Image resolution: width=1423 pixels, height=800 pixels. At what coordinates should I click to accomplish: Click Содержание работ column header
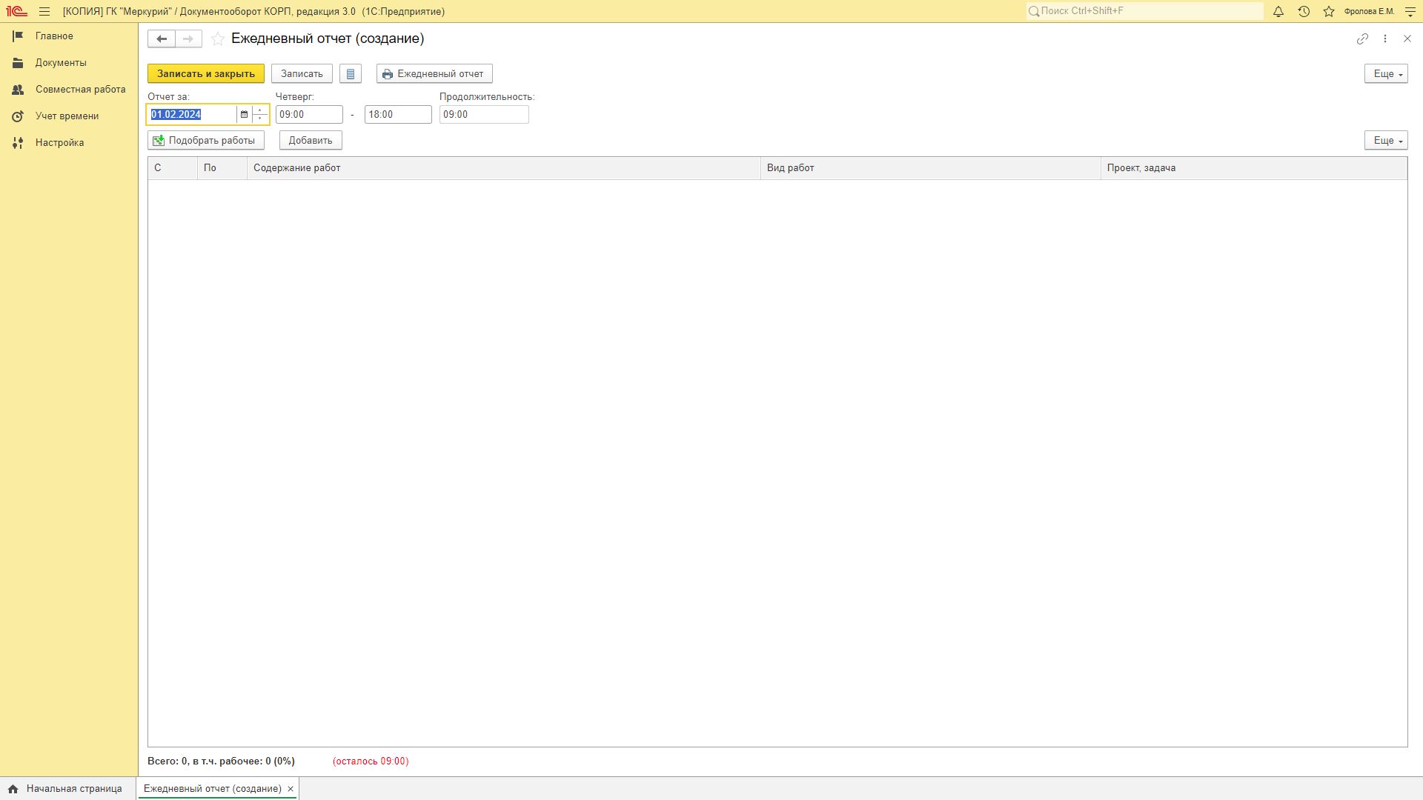point(504,168)
